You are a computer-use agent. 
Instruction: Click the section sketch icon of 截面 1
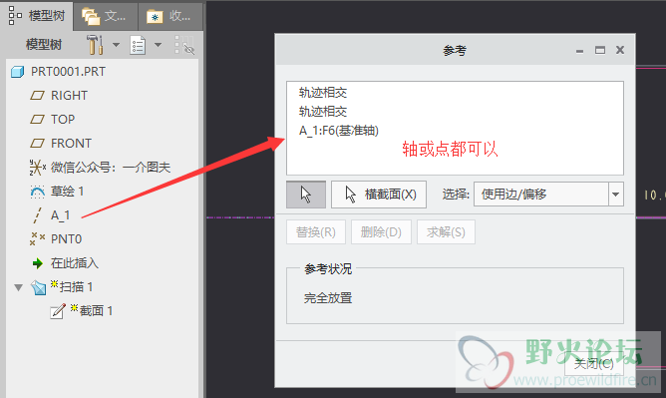[58, 311]
